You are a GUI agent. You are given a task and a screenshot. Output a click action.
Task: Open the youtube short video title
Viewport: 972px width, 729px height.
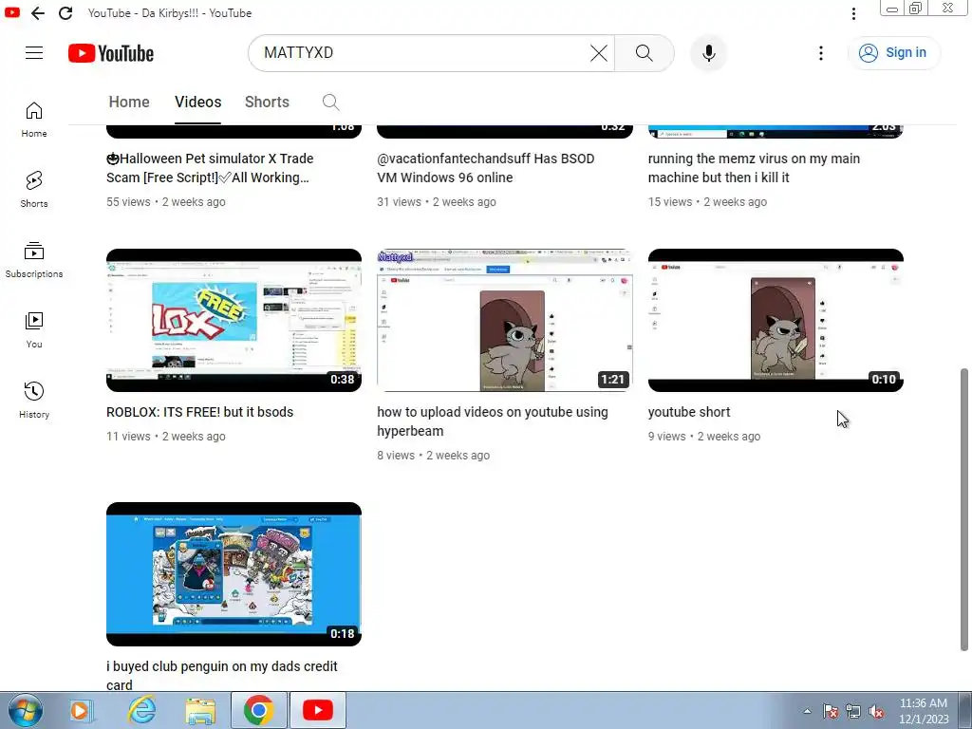[x=689, y=412]
